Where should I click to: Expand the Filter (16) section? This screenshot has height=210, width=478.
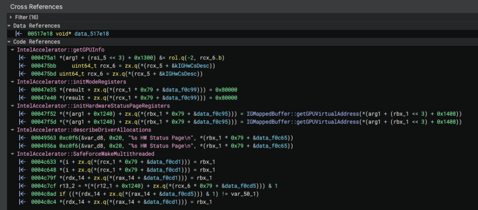click(11, 17)
